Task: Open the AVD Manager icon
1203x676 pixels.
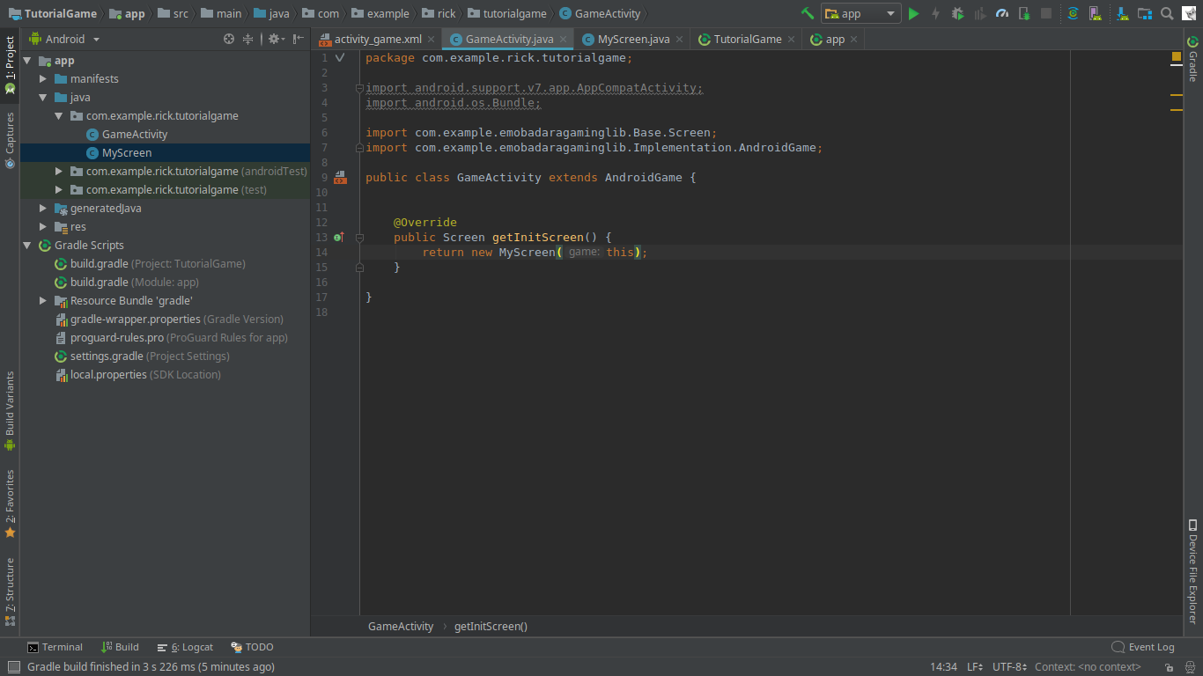Action: point(1095,13)
